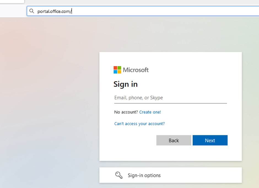259x188 pixels.
Task: Click the Sign in heading
Action: point(126,84)
